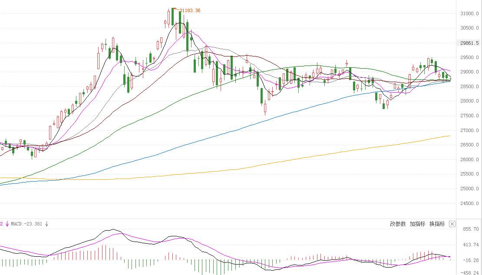Select 换指标 to switch the indicator
The width and height of the screenshot is (482, 275).
[x=437, y=224]
